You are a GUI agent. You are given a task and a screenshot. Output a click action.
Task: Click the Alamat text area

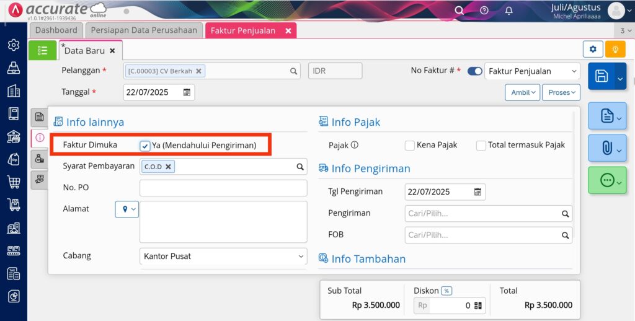(223, 222)
